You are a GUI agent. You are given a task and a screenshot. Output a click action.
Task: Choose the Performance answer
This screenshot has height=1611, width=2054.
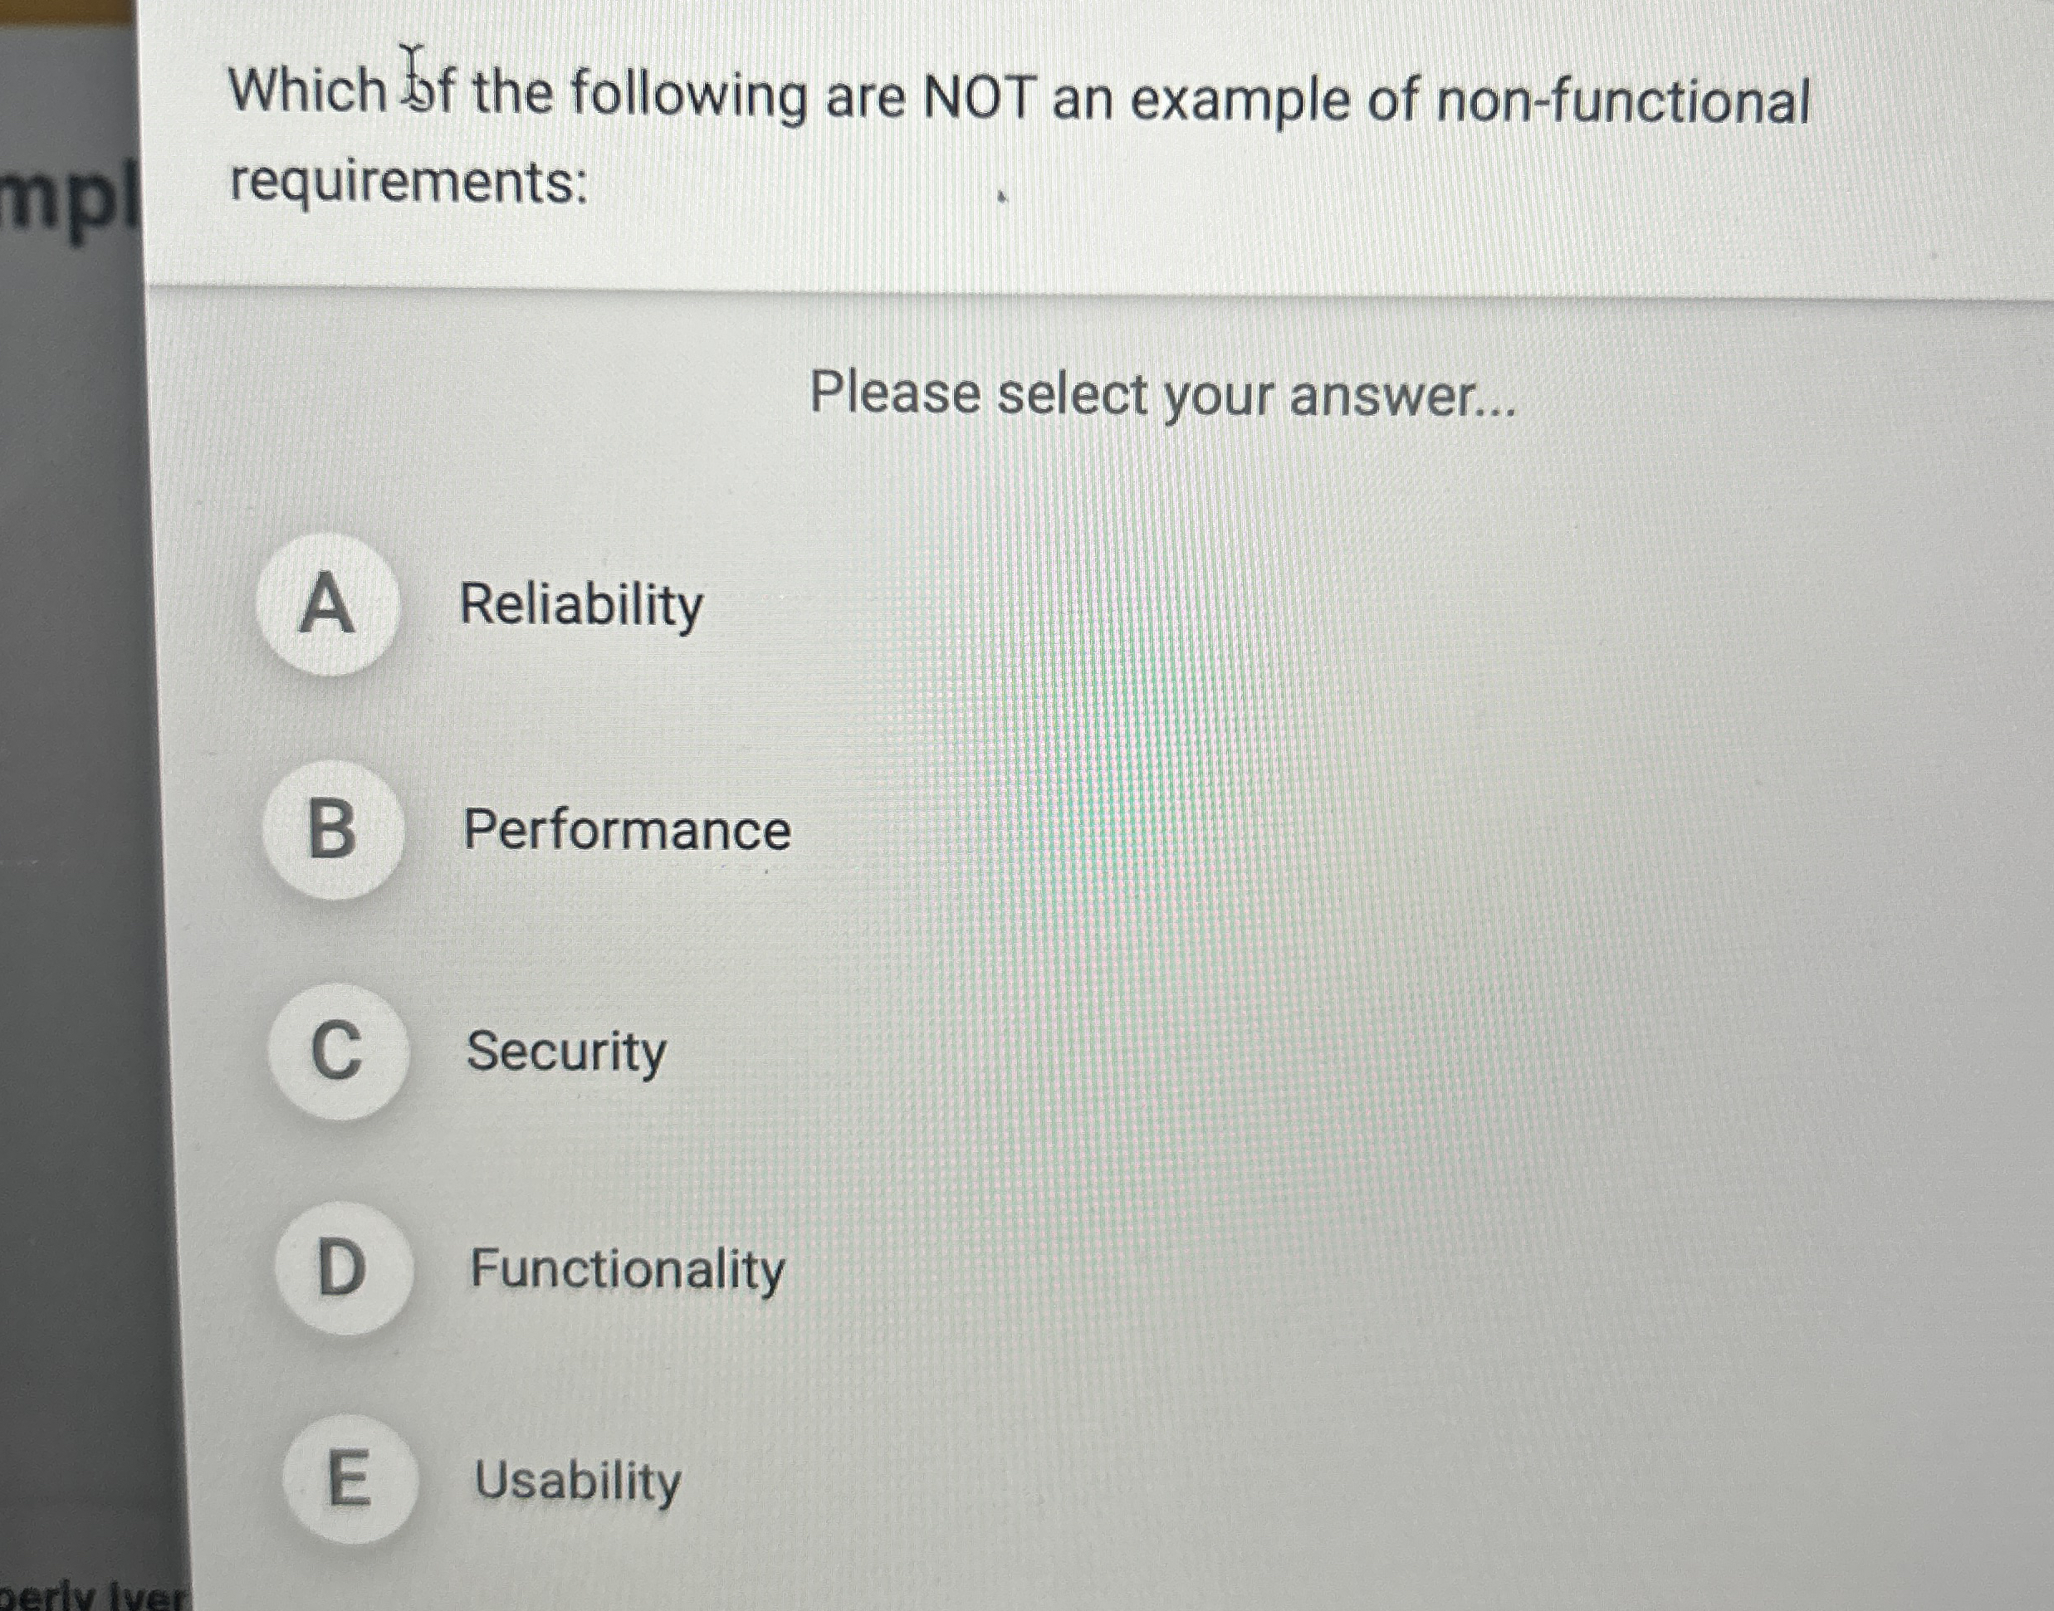[x=629, y=830]
